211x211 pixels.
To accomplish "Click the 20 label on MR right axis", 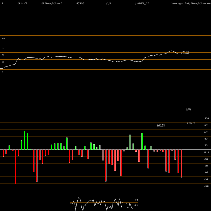I will 206,146.
